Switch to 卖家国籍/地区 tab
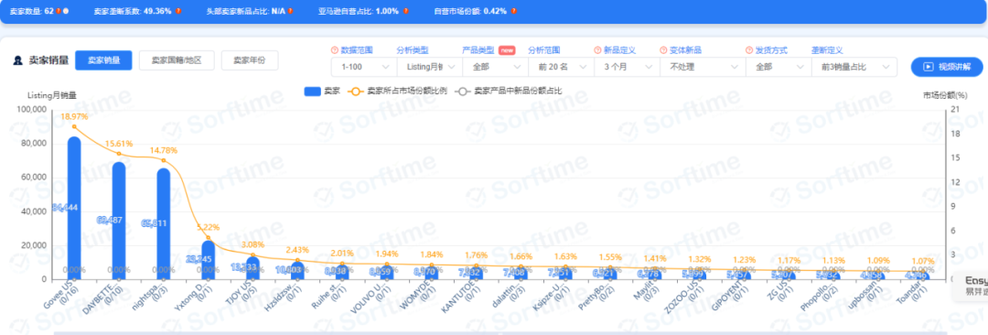The image size is (988, 335). click(177, 60)
